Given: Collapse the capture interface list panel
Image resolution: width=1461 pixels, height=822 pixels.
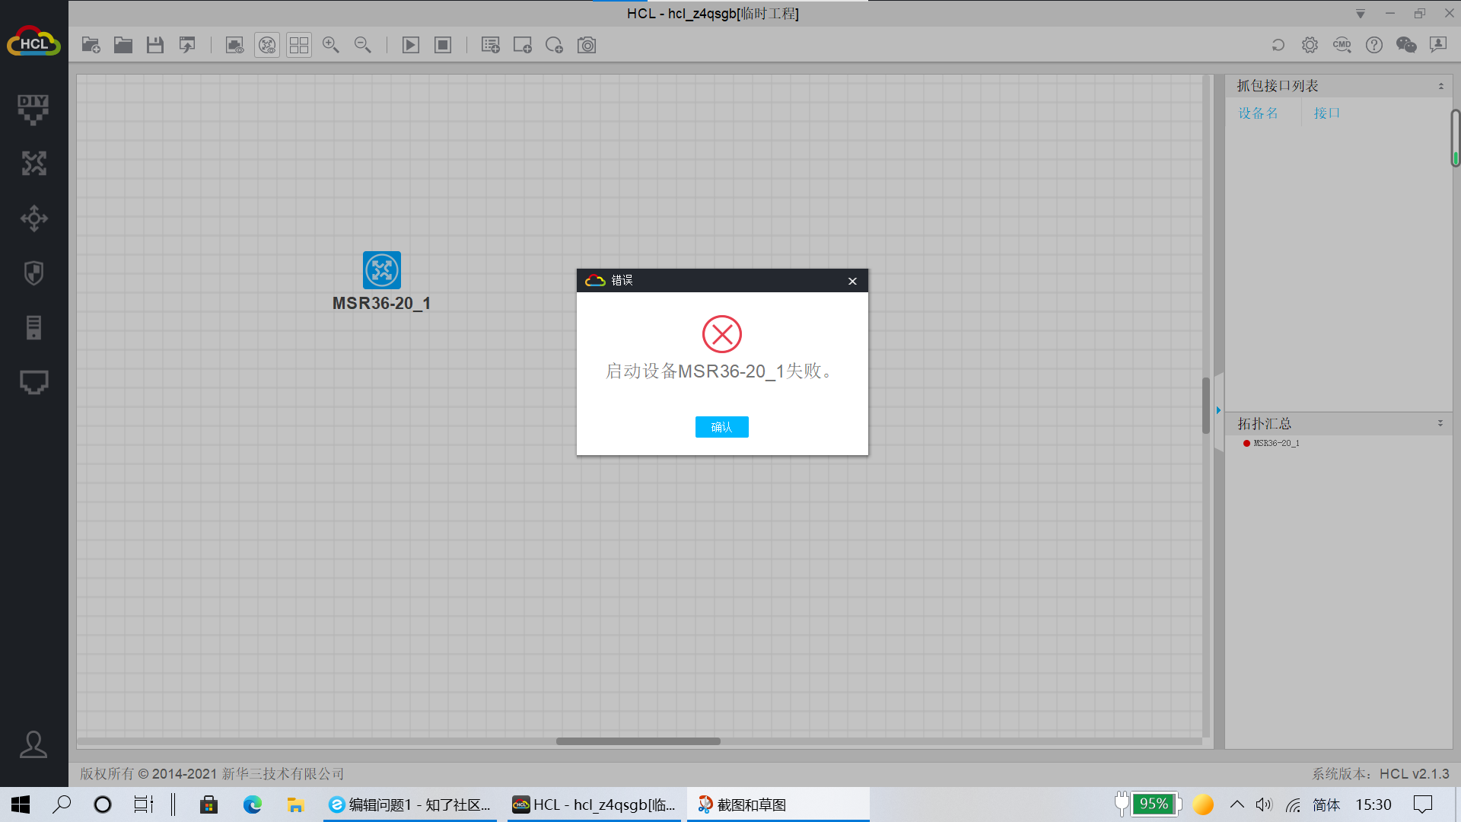Looking at the screenshot, I should (1440, 86).
